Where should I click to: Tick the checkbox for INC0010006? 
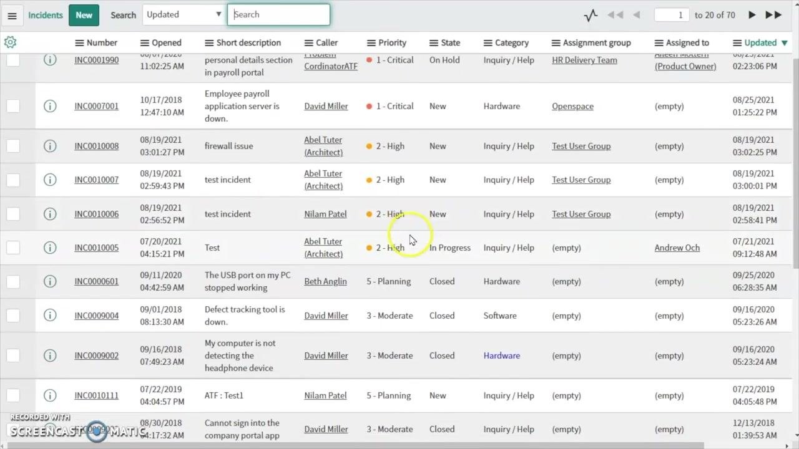click(13, 214)
